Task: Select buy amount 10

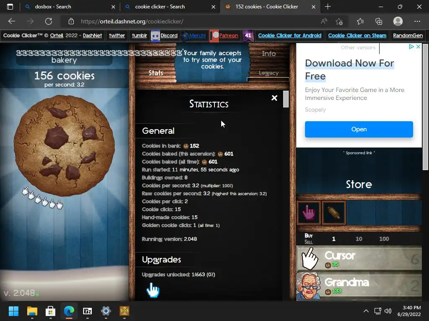Action: click(359, 239)
